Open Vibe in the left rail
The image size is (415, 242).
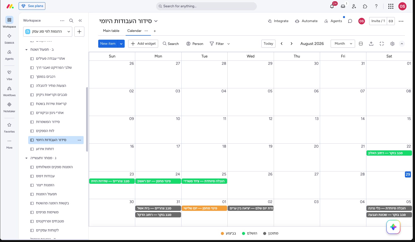tap(9, 75)
